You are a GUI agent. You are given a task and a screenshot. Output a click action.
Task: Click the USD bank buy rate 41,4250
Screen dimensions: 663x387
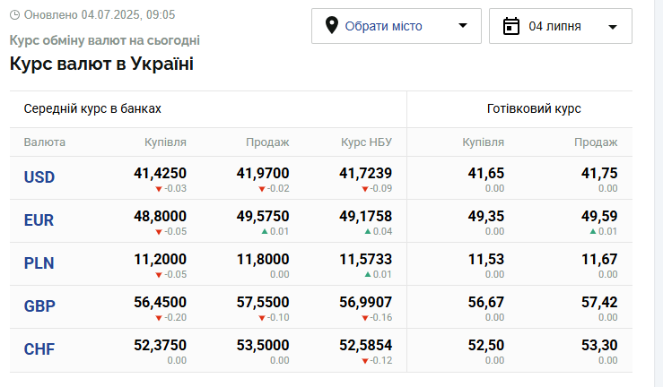pyautogui.click(x=160, y=173)
